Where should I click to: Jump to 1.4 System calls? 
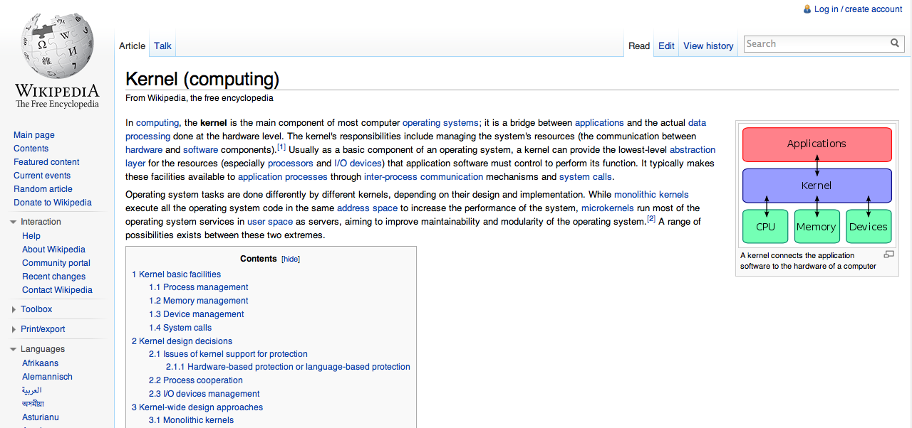[180, 328]
